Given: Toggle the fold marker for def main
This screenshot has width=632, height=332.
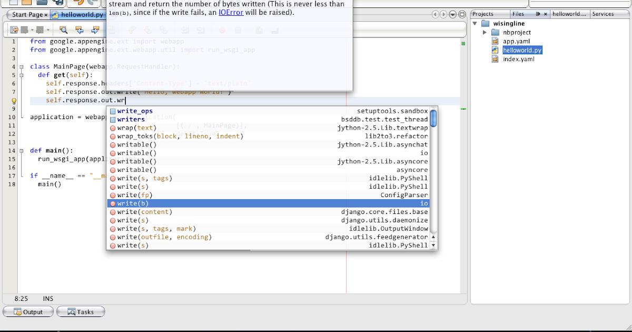Looking at the screenshot, I should click(22, 151).
